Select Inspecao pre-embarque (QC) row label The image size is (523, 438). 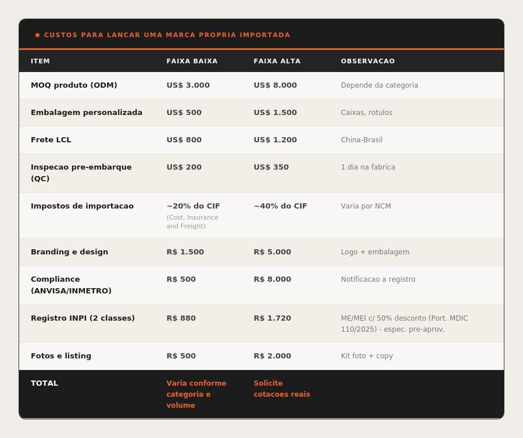81,173
